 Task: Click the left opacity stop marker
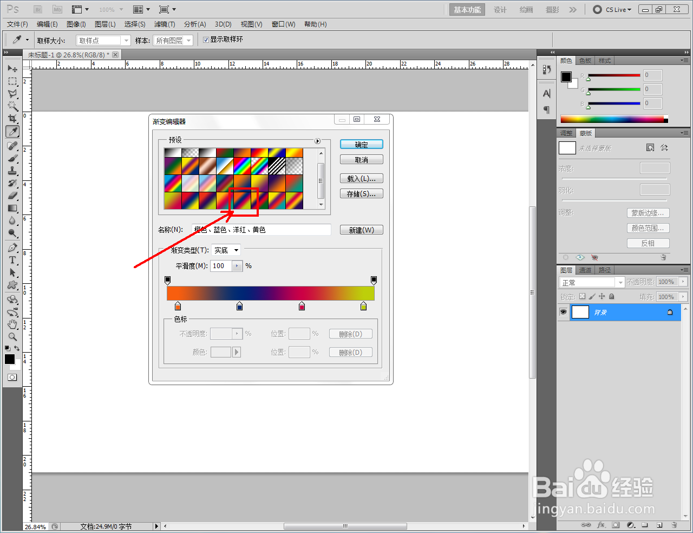(167, 280)
